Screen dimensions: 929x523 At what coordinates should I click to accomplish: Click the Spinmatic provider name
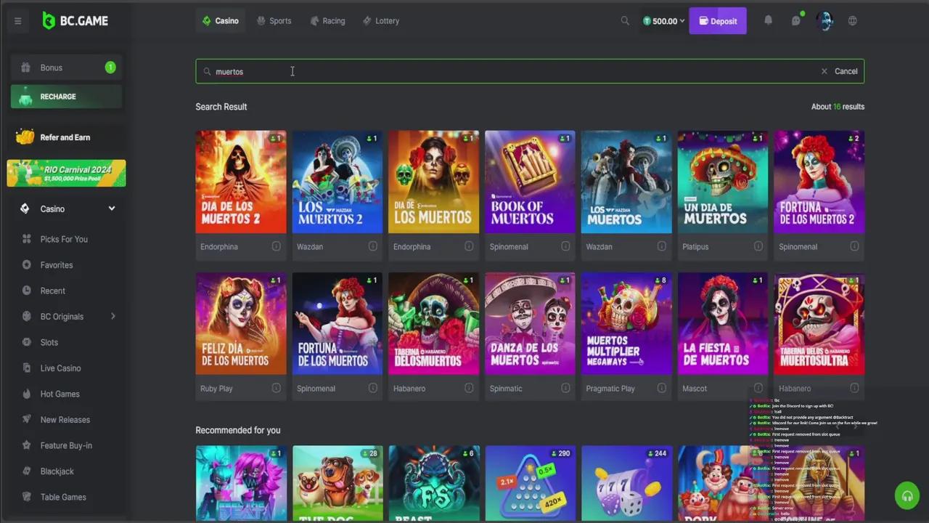click(x=506, y=389)
